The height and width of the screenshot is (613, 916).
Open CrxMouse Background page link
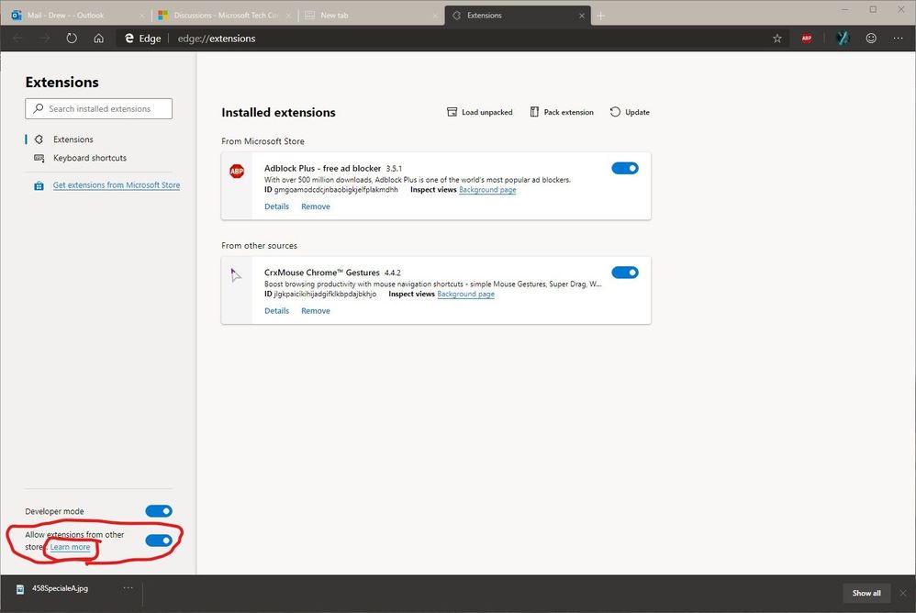465,295
